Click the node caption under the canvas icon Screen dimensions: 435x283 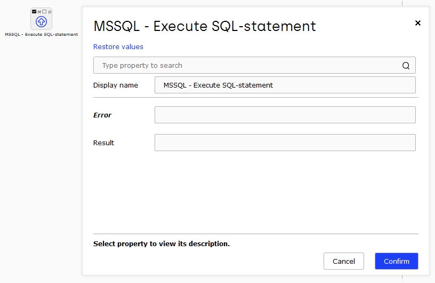(42, 35)
